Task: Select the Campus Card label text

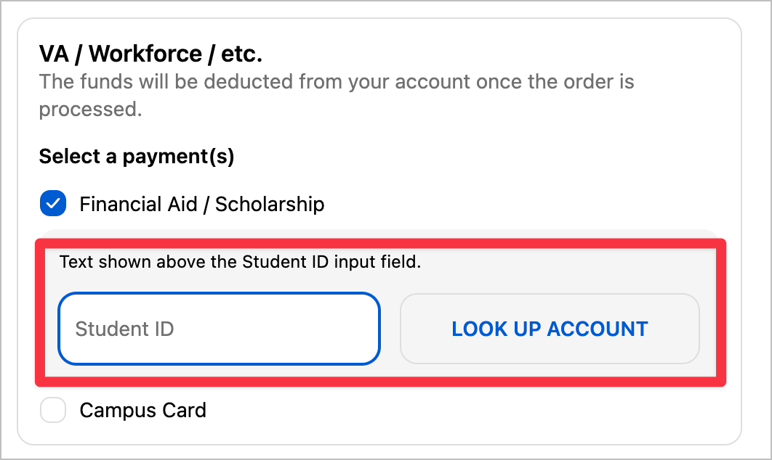Action: (142, 411)
